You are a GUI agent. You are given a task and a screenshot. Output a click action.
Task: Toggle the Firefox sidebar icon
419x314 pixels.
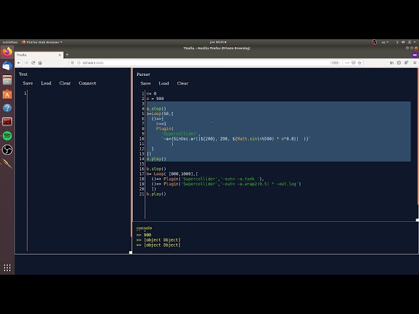point(399,63)
